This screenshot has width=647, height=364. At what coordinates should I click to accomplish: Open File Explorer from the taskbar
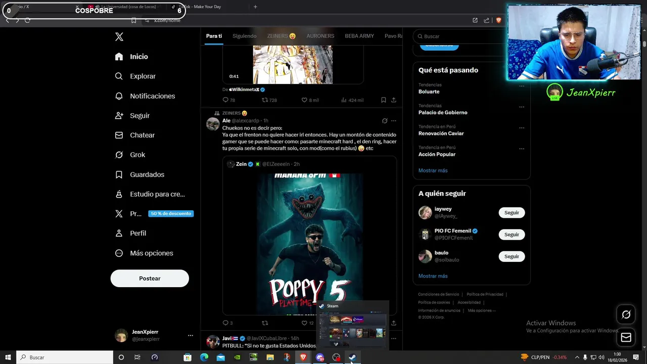[x=270, y=357]
